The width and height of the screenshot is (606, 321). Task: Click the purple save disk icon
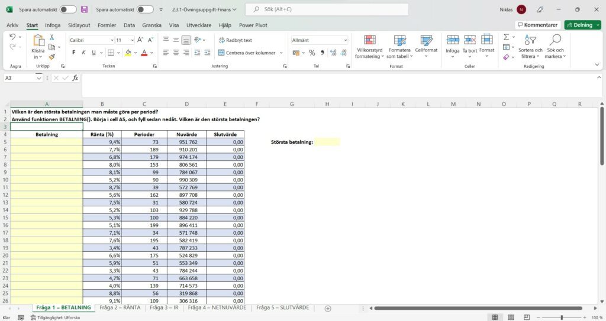pos(84,9)
